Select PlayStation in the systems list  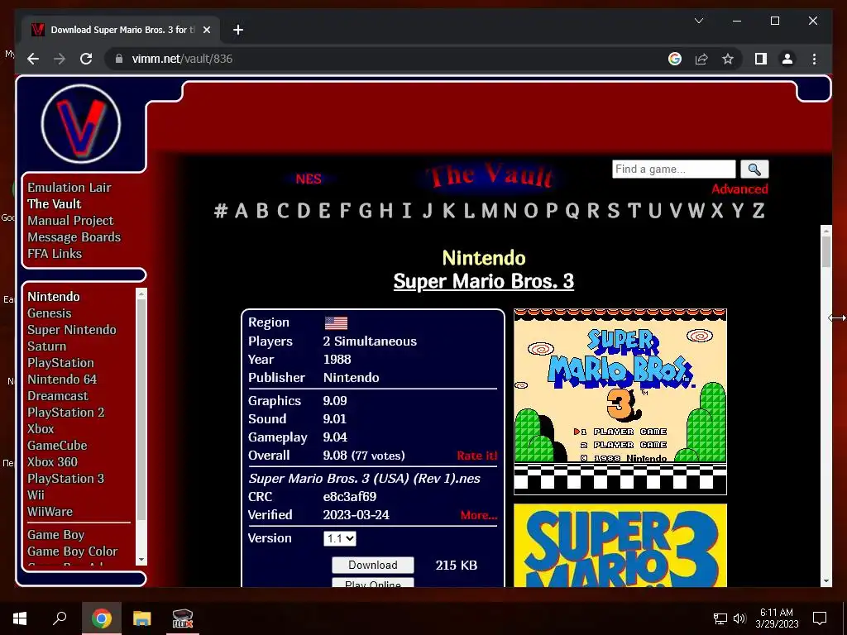click(60, 363)
